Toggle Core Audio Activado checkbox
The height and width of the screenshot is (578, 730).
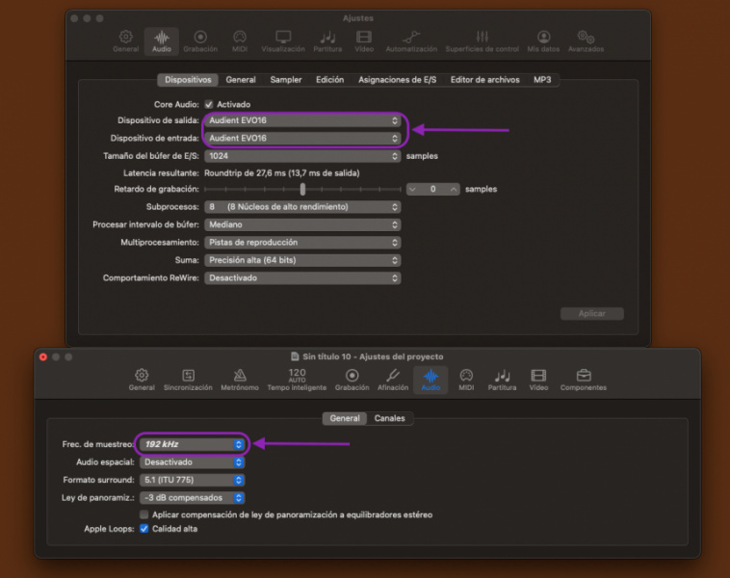pyautogui.click(x=209, y=104)
